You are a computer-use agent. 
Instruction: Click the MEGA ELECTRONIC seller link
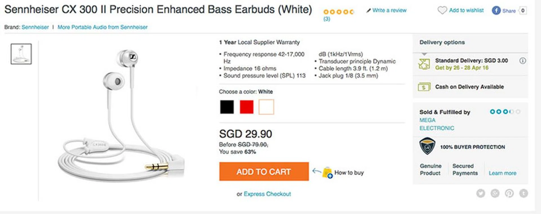436,124
